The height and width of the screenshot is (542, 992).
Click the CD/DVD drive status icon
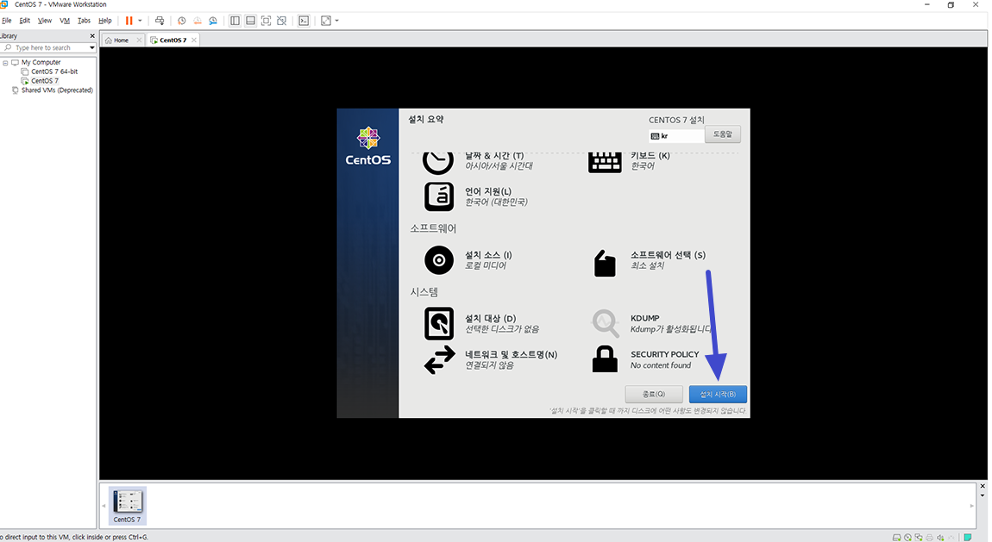907,537
